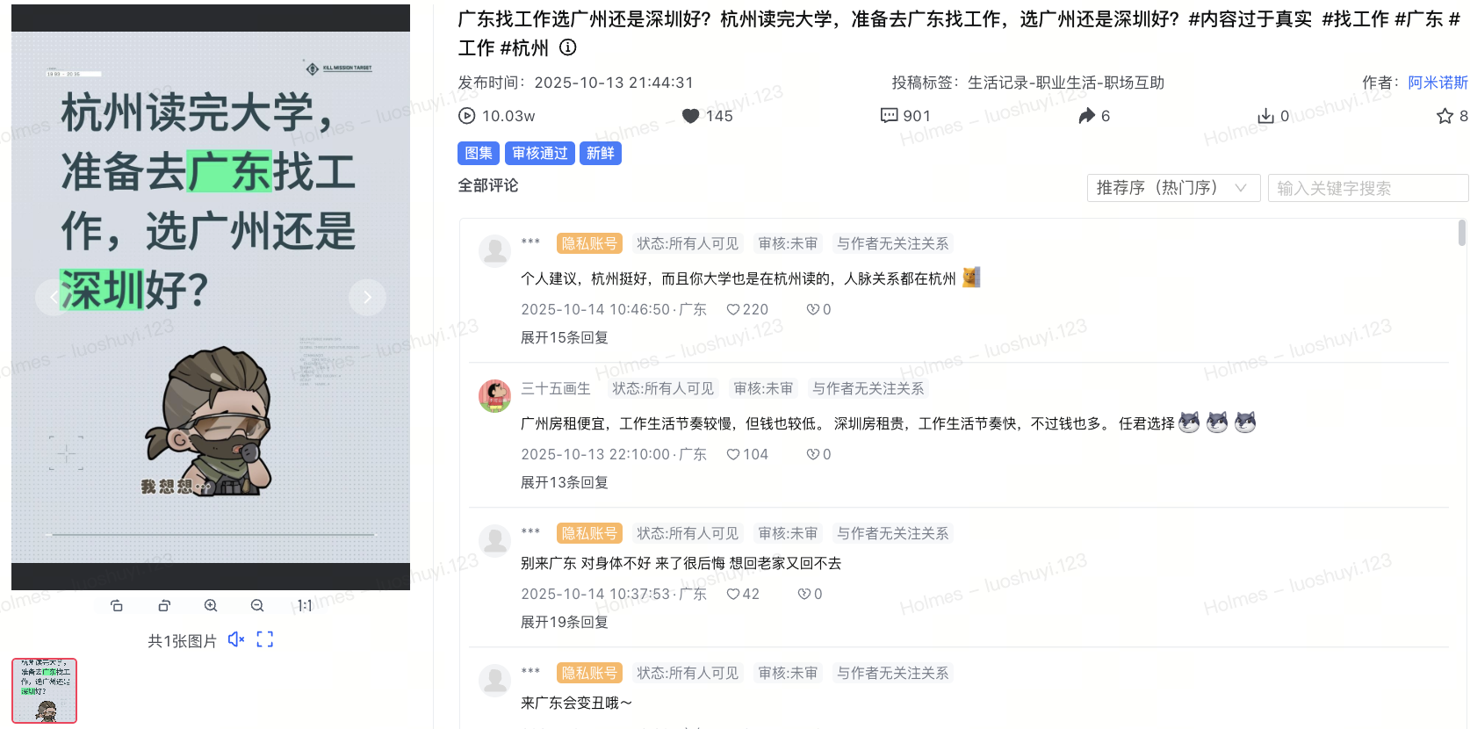Reset image to 1:1 scale

pos(304,605)
